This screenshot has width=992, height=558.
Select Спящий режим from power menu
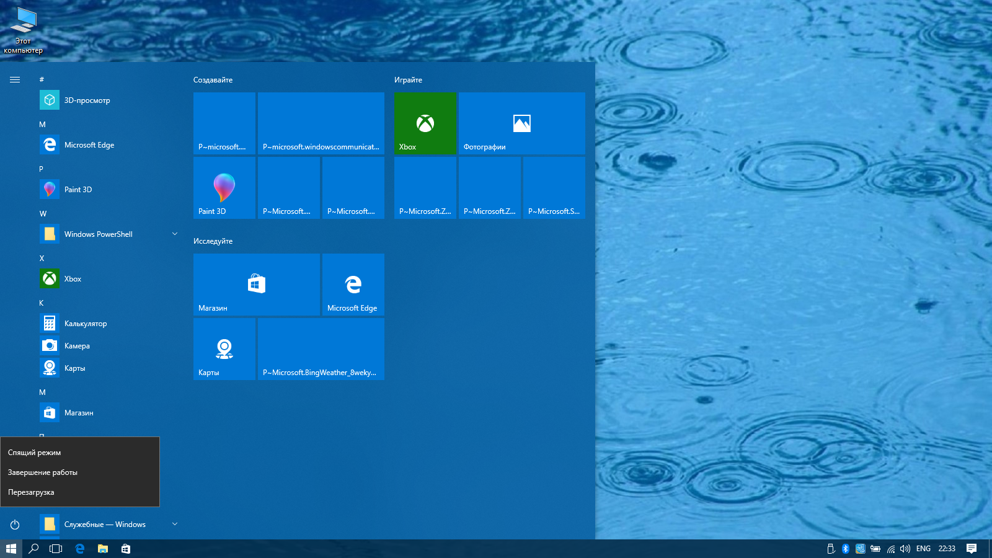[x=35, y=453]
